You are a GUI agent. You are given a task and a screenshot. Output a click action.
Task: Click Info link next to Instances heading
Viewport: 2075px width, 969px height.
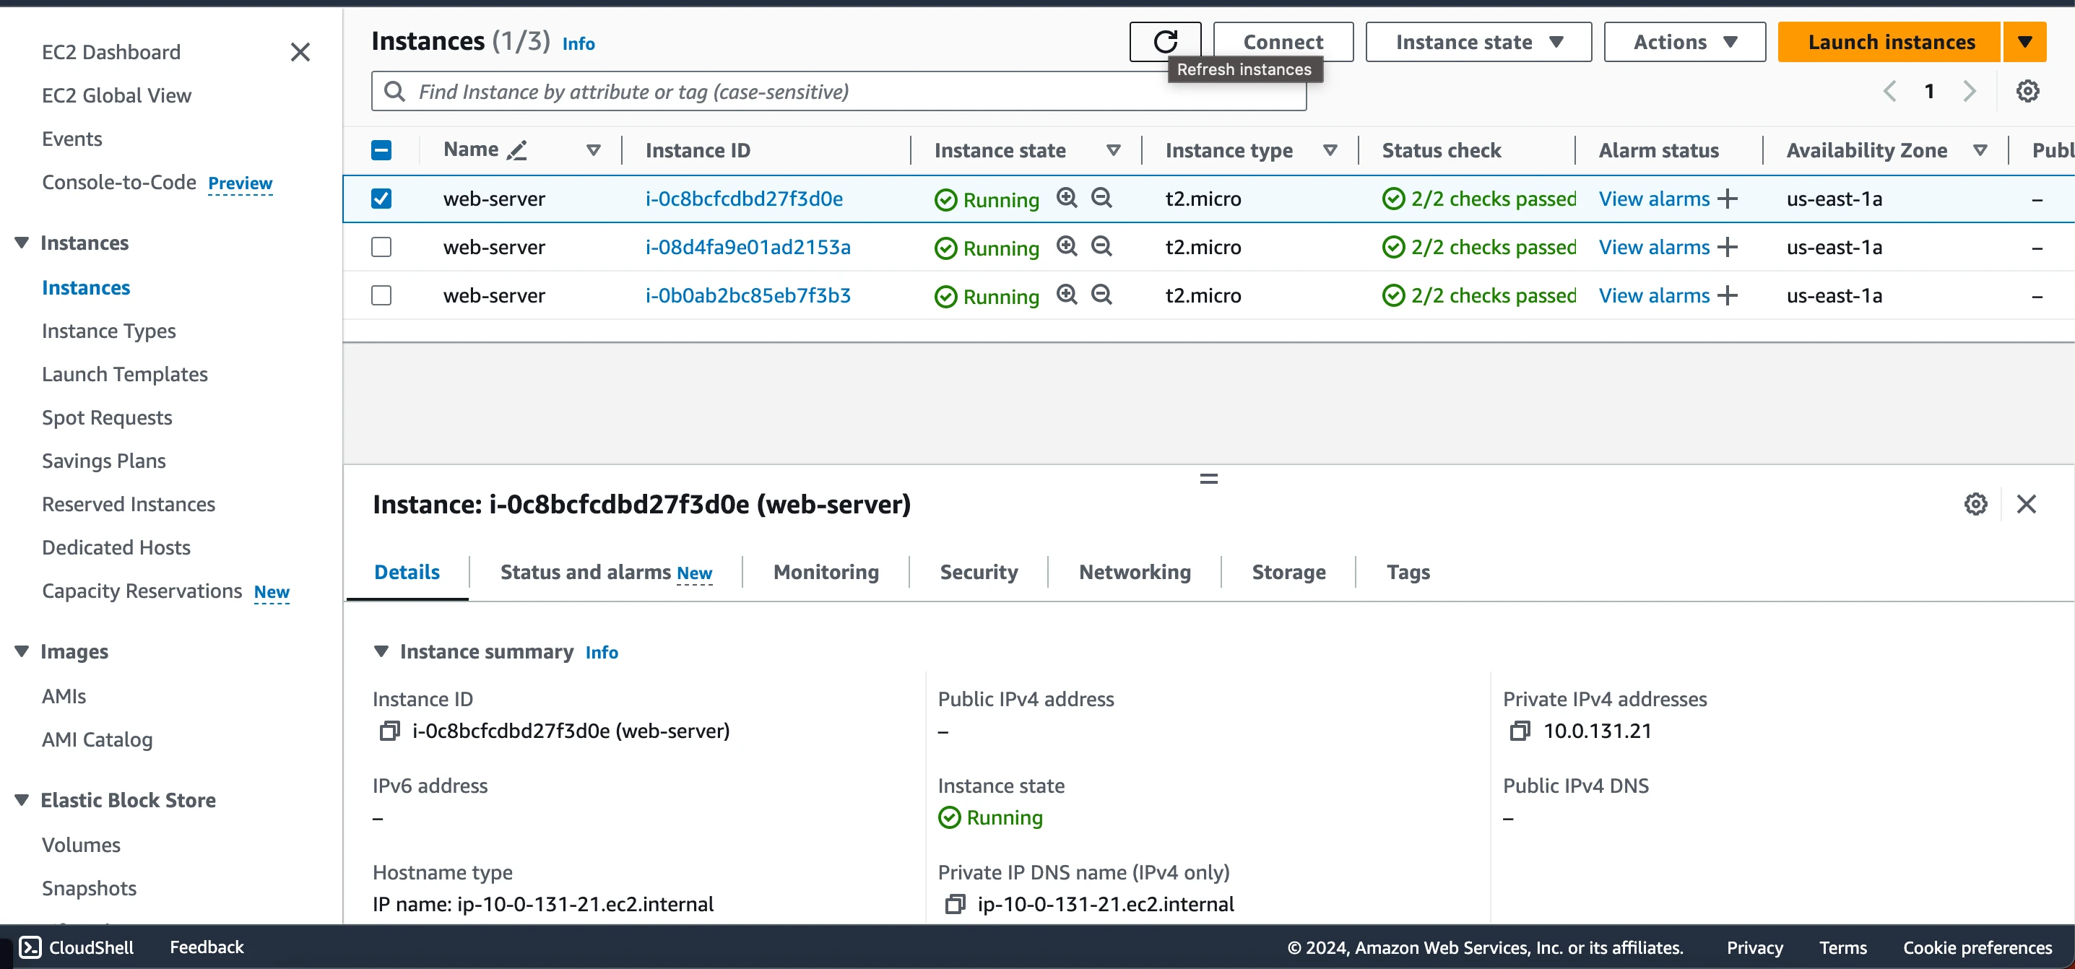579,43
